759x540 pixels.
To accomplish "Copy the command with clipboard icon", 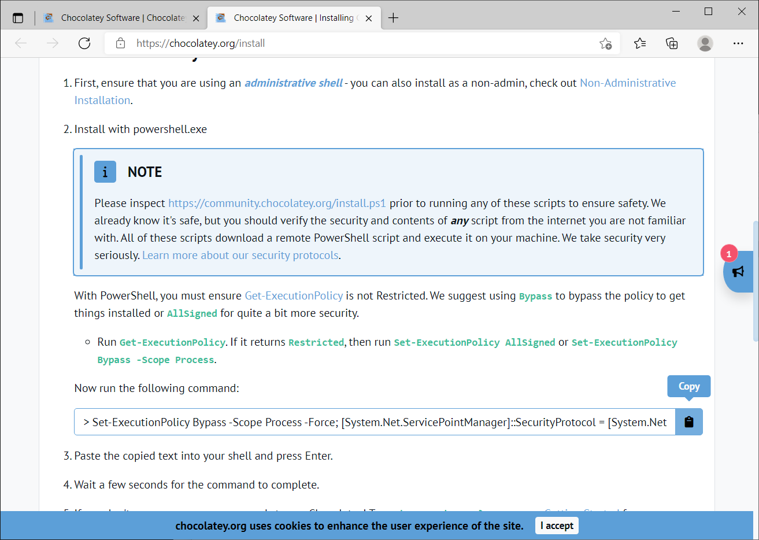I will (689, 422).
